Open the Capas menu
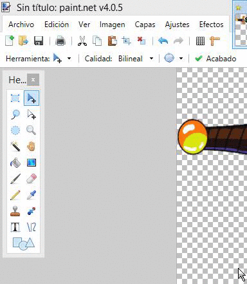 [x=145, y=25]
